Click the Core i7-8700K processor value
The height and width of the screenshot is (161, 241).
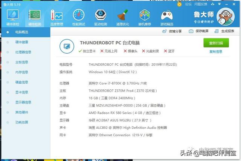pos(118,83)
